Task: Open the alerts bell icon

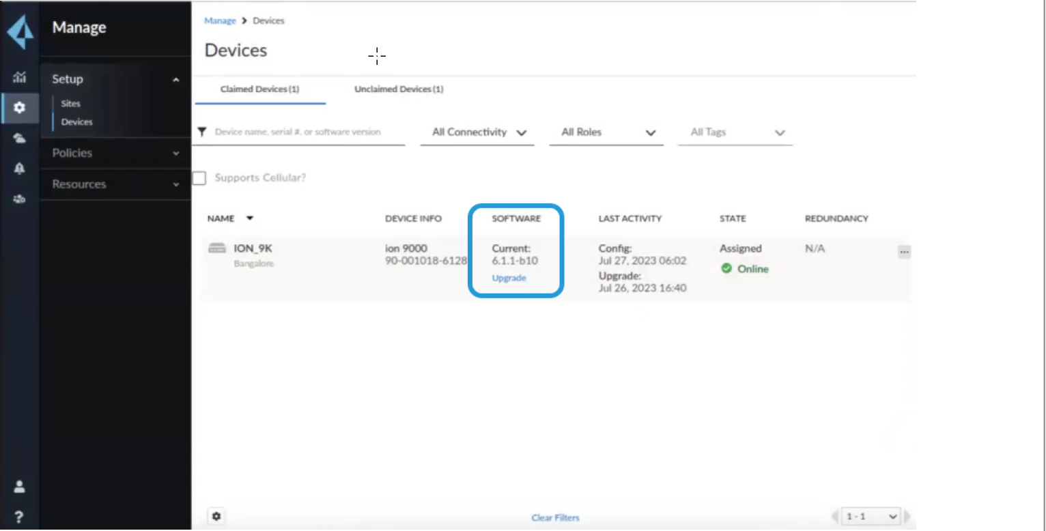Action: click(x=20, y=169)
